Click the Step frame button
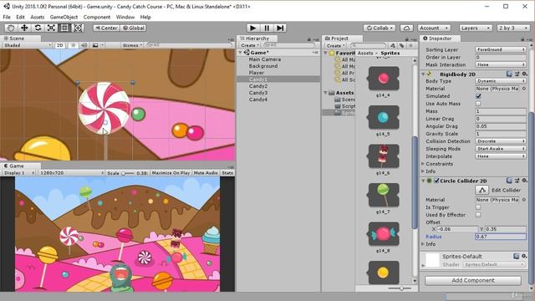 click(280, 28)
